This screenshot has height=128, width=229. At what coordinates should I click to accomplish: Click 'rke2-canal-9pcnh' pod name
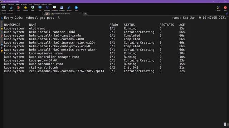pyautogui.click(x=43, y=68)
